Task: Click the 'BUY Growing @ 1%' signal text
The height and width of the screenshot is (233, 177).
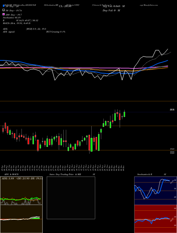Action: pyautogui.click(x=56, y=32)
